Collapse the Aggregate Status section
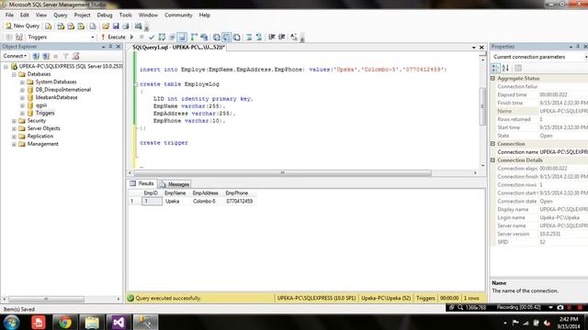Screen dimensions: 588x330 pos(493,79)
